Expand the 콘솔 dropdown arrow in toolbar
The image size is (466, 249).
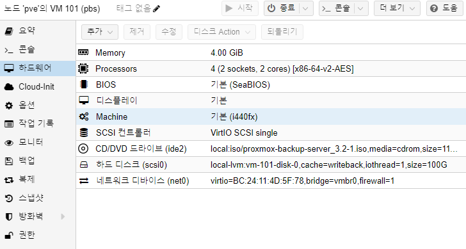pyautogui.click(x=361, y=8)
